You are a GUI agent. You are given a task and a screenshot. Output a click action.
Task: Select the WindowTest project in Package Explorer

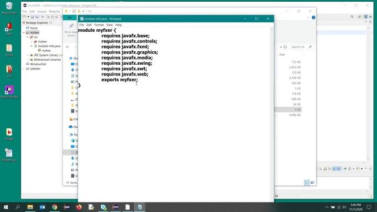(36, 64)
